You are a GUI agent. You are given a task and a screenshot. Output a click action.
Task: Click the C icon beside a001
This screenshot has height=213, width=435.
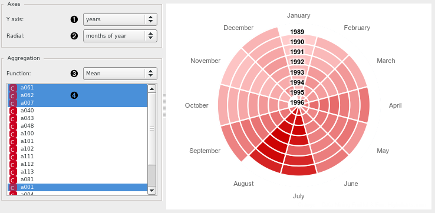(x=13, y=188)
